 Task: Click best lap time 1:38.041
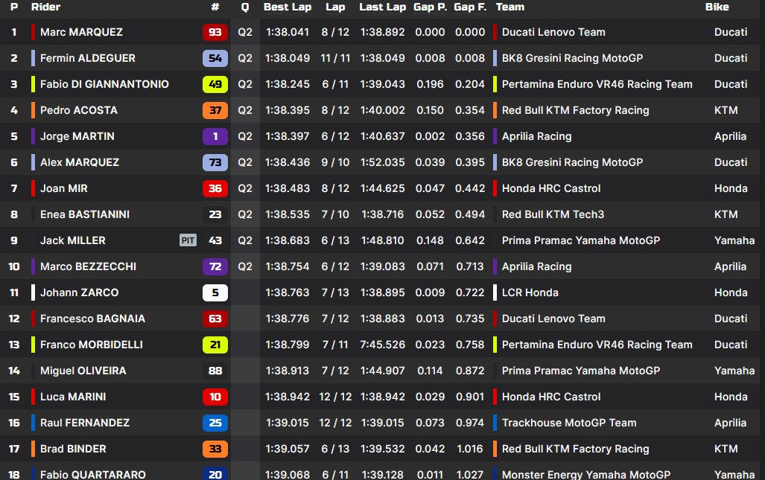[x=288, y=32]
